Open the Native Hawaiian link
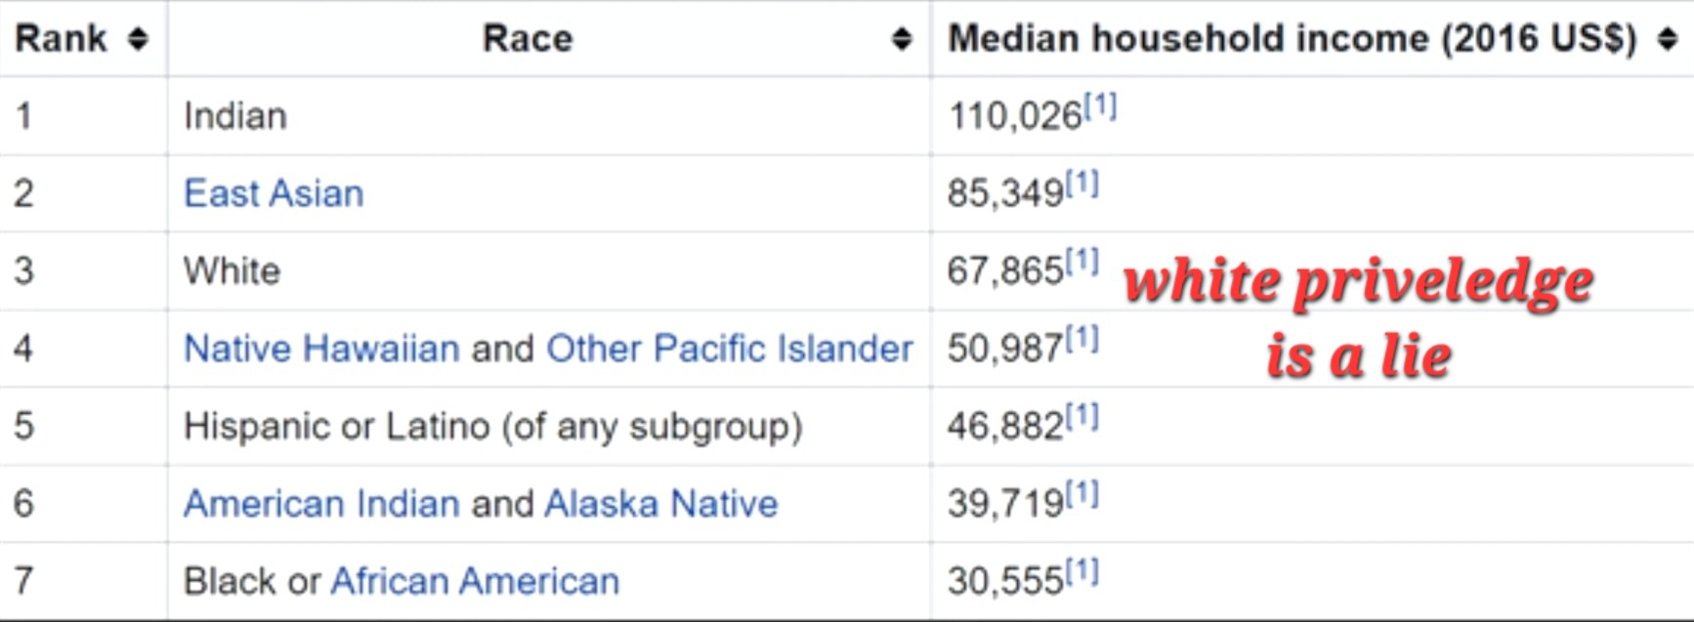The image size is (1694, 622). (321, 349)
